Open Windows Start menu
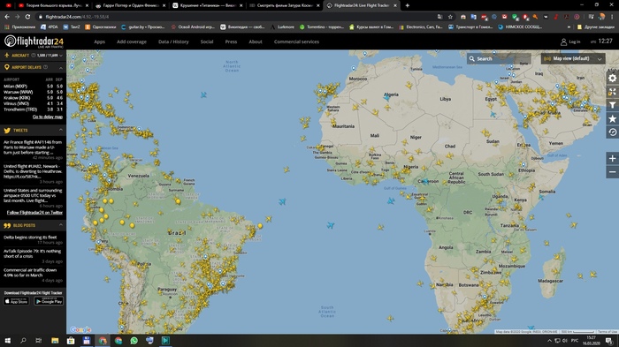Screen dimensions: 619x347 pyautogui.click(x=7, y=340)
